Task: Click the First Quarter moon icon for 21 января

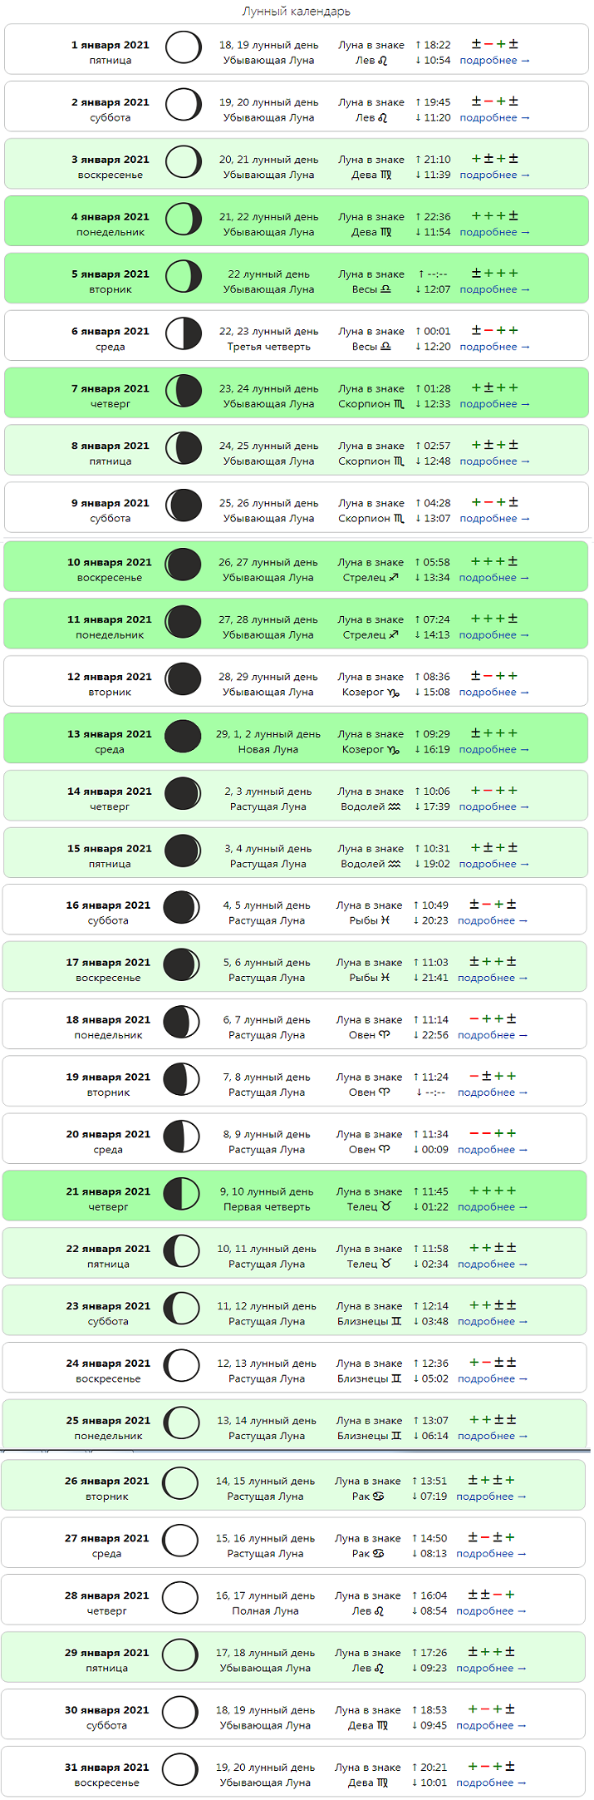Action: point(182,1195)
